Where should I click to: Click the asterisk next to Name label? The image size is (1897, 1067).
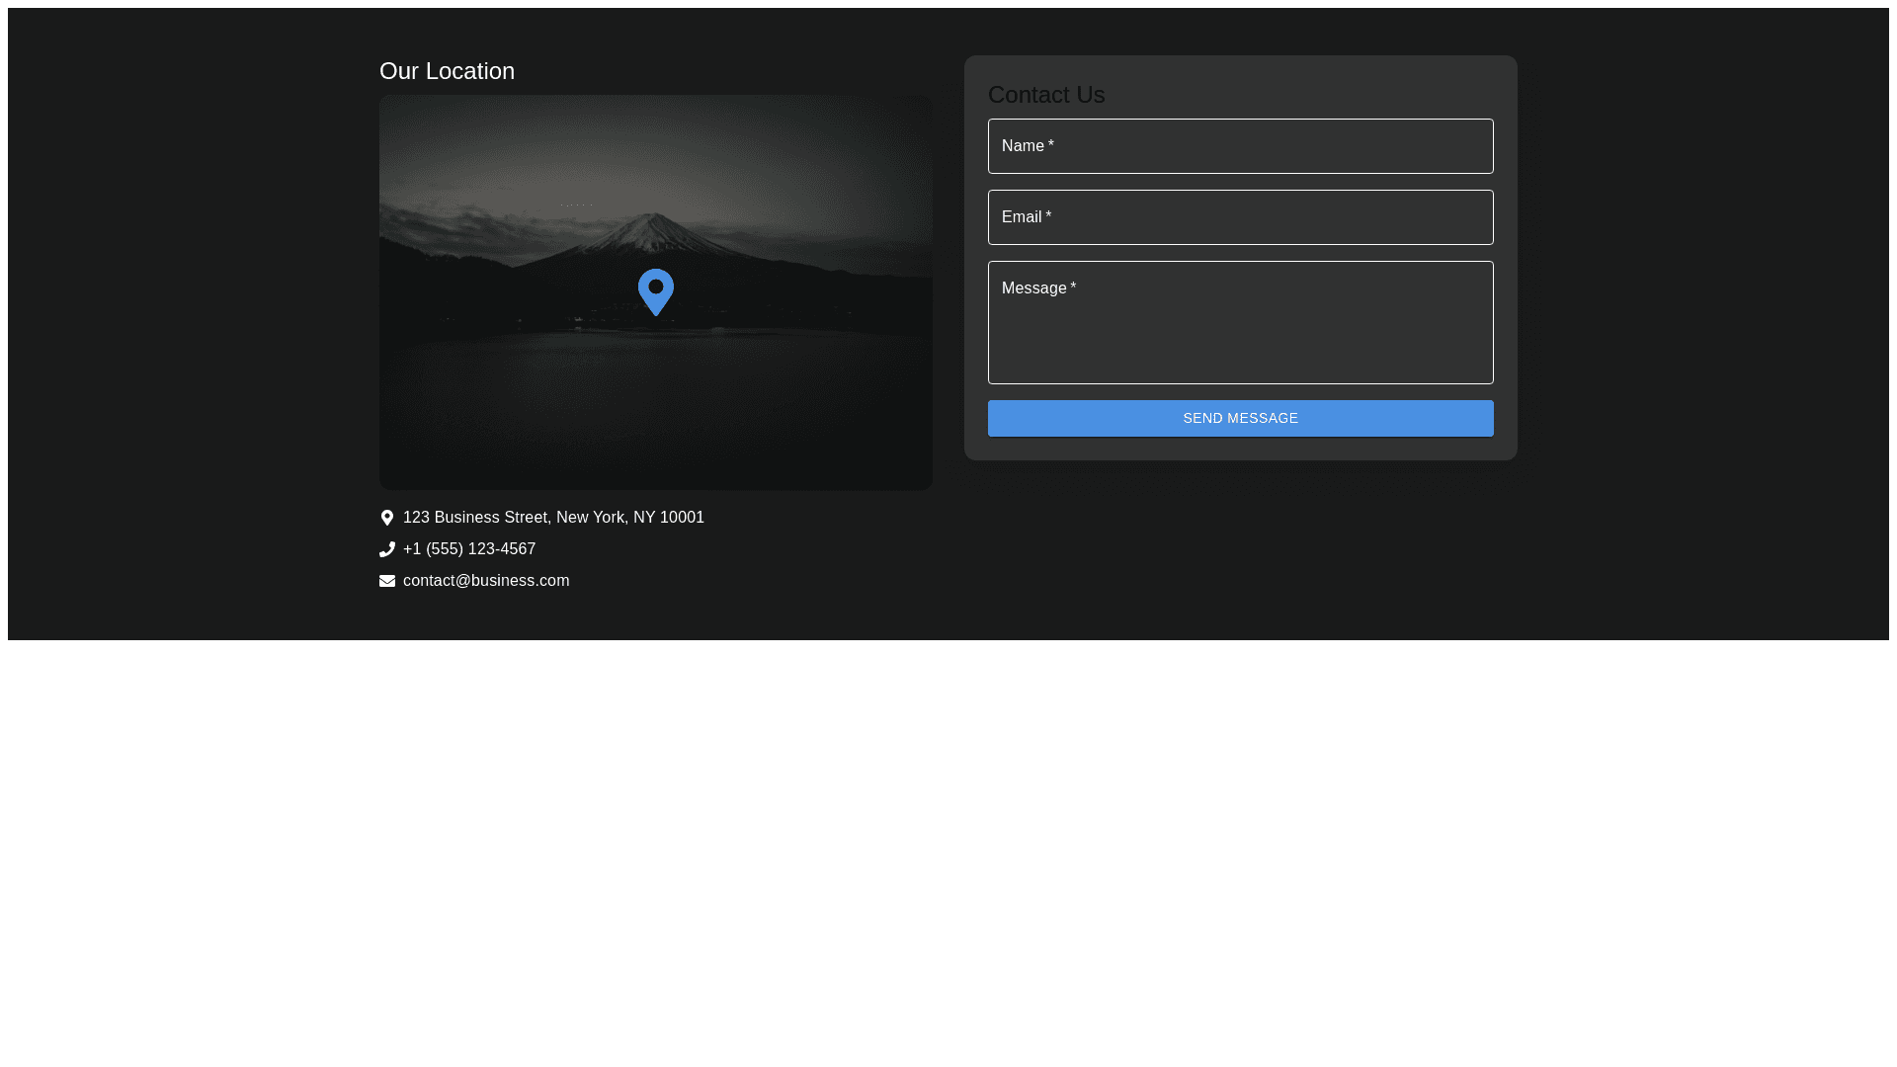click(1051, 145)
